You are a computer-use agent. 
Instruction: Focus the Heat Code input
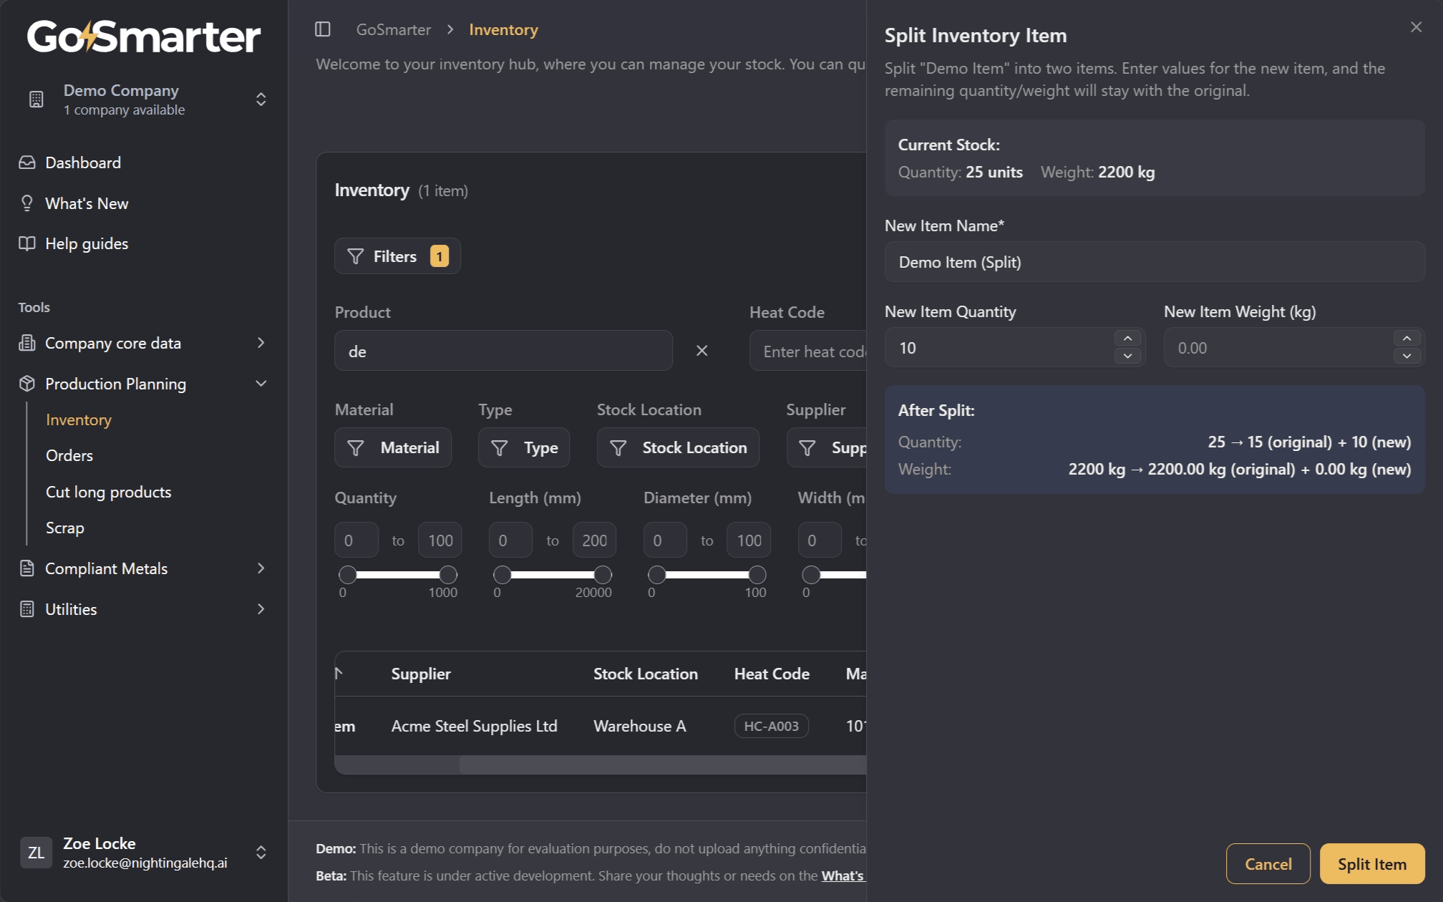pyautogui.click(x=808, y=351)
